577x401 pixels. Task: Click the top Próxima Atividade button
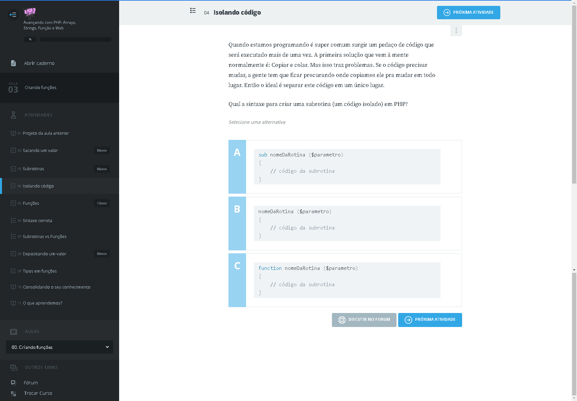tap(468, 13)
